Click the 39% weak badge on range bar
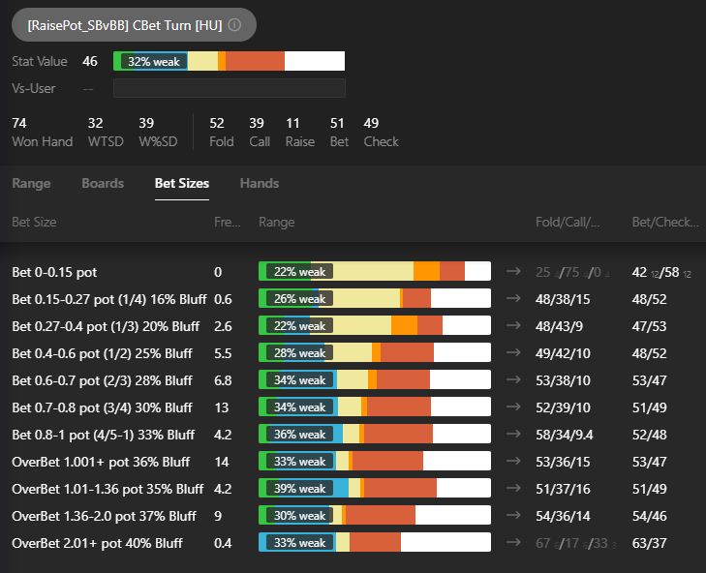Viewport: 706px width, 573px height. [x=298, y=489]
